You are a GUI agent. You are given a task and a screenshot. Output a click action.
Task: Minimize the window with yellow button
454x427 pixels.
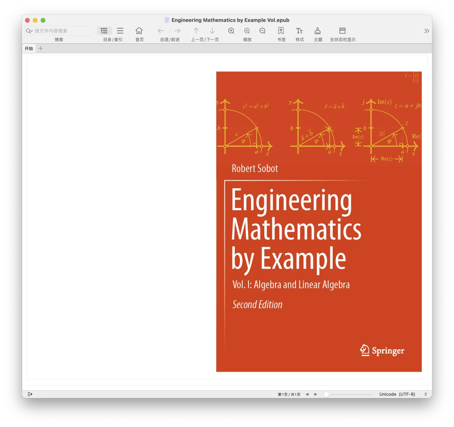coord(35,20)
